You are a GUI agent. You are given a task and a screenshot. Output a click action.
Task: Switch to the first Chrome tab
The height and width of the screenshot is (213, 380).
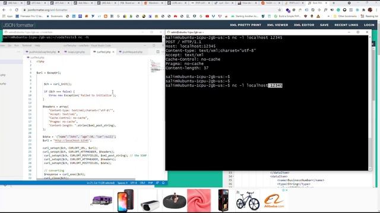[x=12, y=3]
